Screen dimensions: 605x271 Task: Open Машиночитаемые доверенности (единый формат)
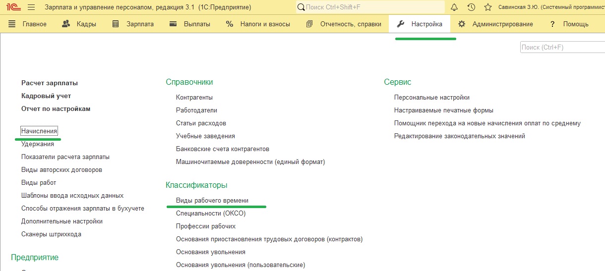pyautogui.click(x=250, y=162)
